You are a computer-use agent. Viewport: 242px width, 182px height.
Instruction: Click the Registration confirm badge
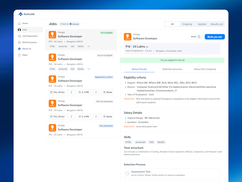104,77
